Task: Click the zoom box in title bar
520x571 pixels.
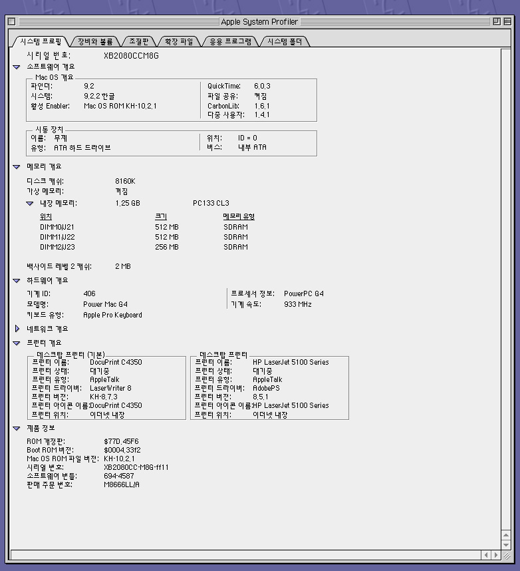Action: pyautogui.click(x=497, y=21)
